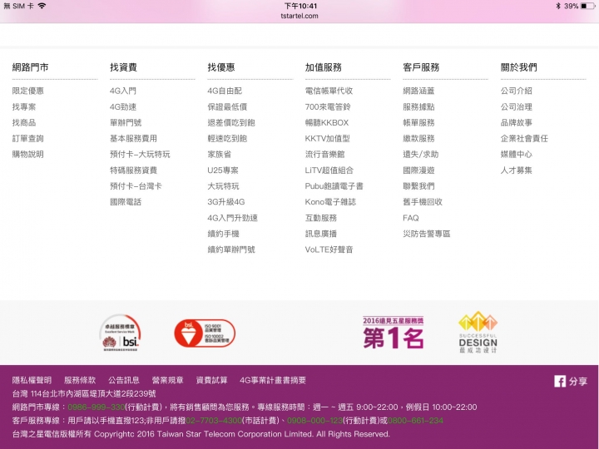
Task: Open the 退差價吃到飽 link
Action: coord(231,122)
